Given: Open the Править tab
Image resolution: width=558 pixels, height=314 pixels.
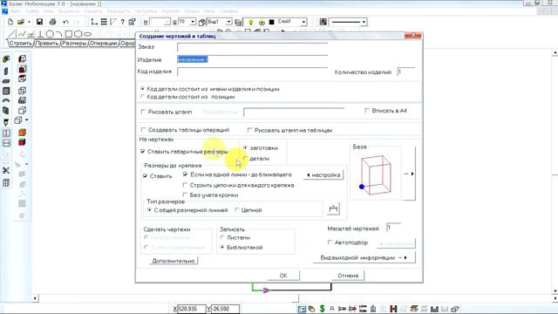Looking at the screenshot, I should pyautogui.click(x=47, y=43).
